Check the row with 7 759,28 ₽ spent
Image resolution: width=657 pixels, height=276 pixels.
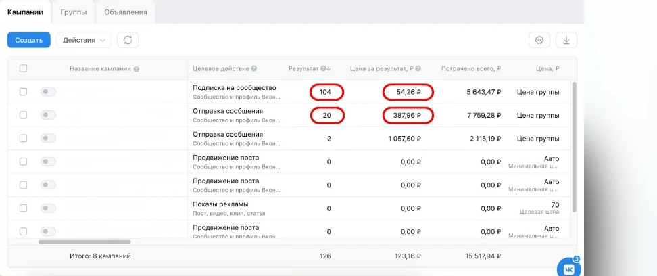pos(24,115)
